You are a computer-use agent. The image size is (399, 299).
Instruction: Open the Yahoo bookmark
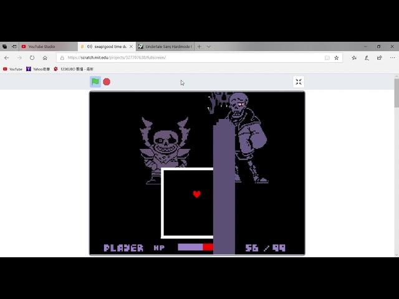(38, 69)
